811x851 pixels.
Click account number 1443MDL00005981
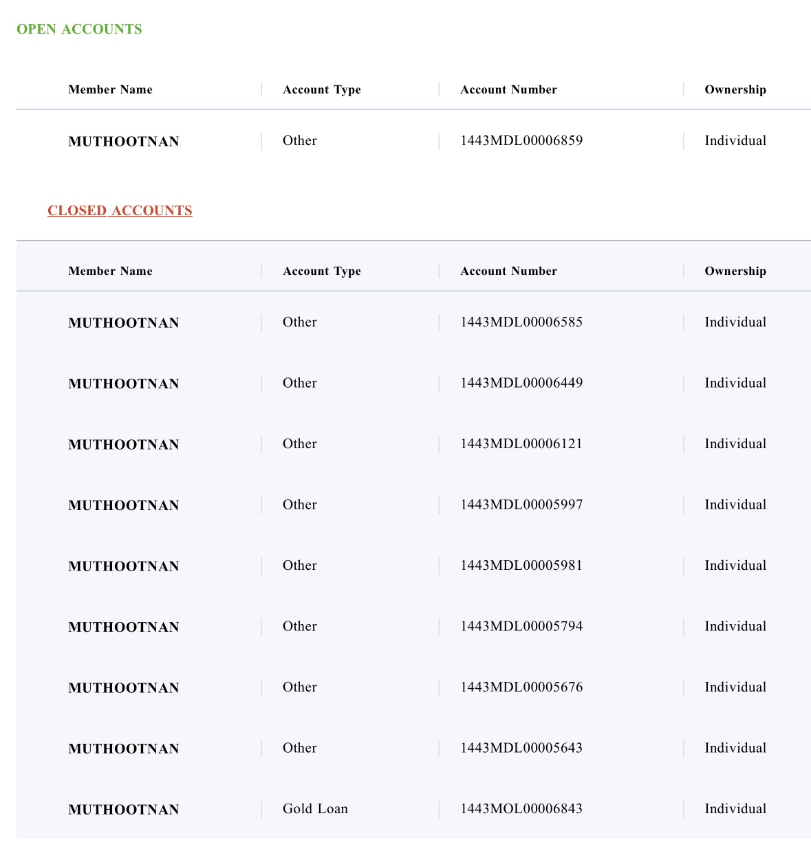click(x=521, y=566)
